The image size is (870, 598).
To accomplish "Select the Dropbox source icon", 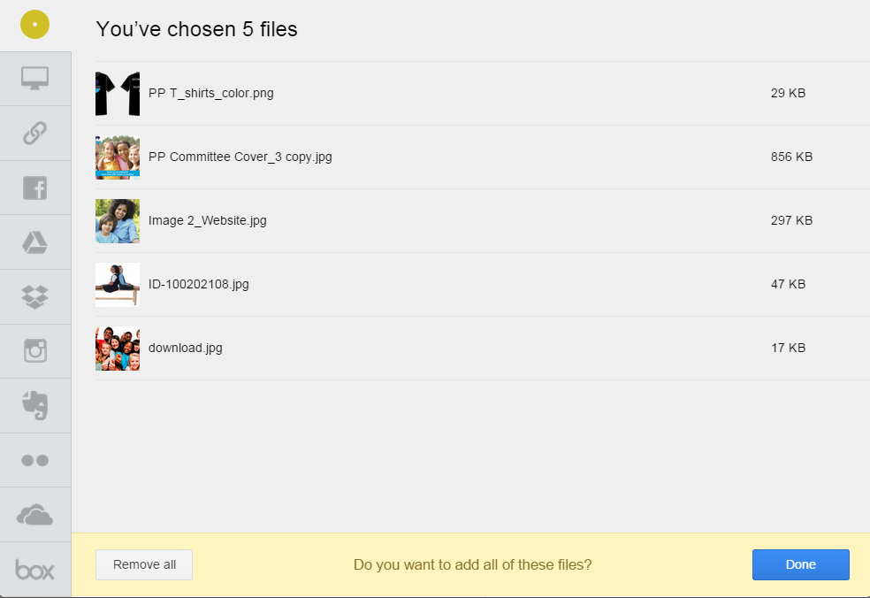I will click(35, 297).
